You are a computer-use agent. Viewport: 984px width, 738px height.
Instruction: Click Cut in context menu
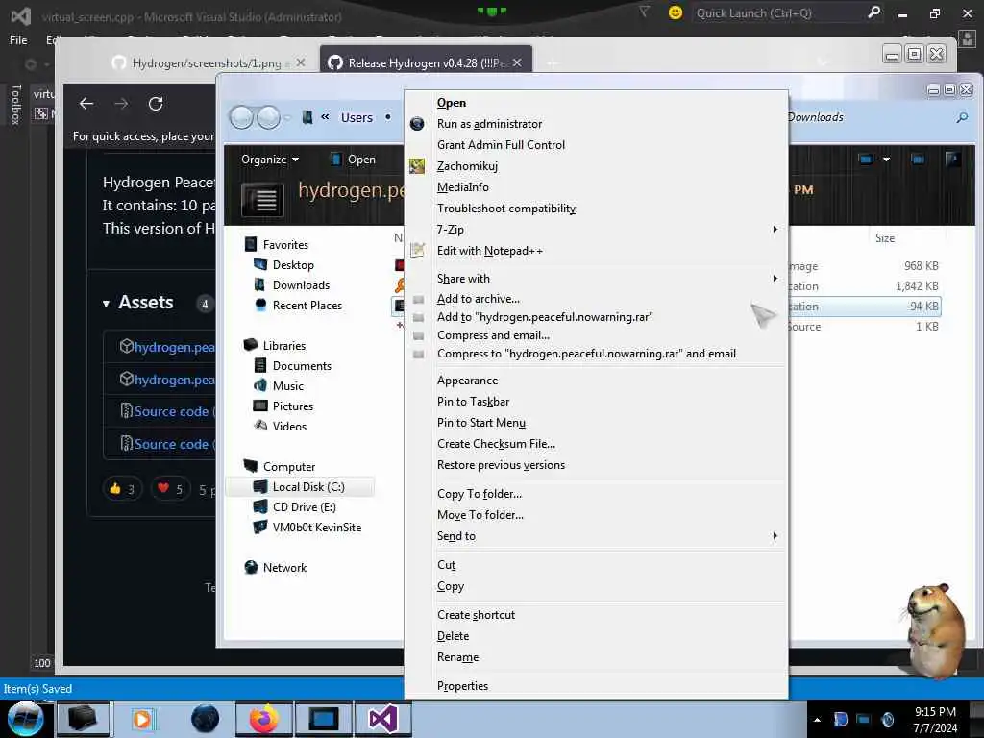(x=446, y=565)
